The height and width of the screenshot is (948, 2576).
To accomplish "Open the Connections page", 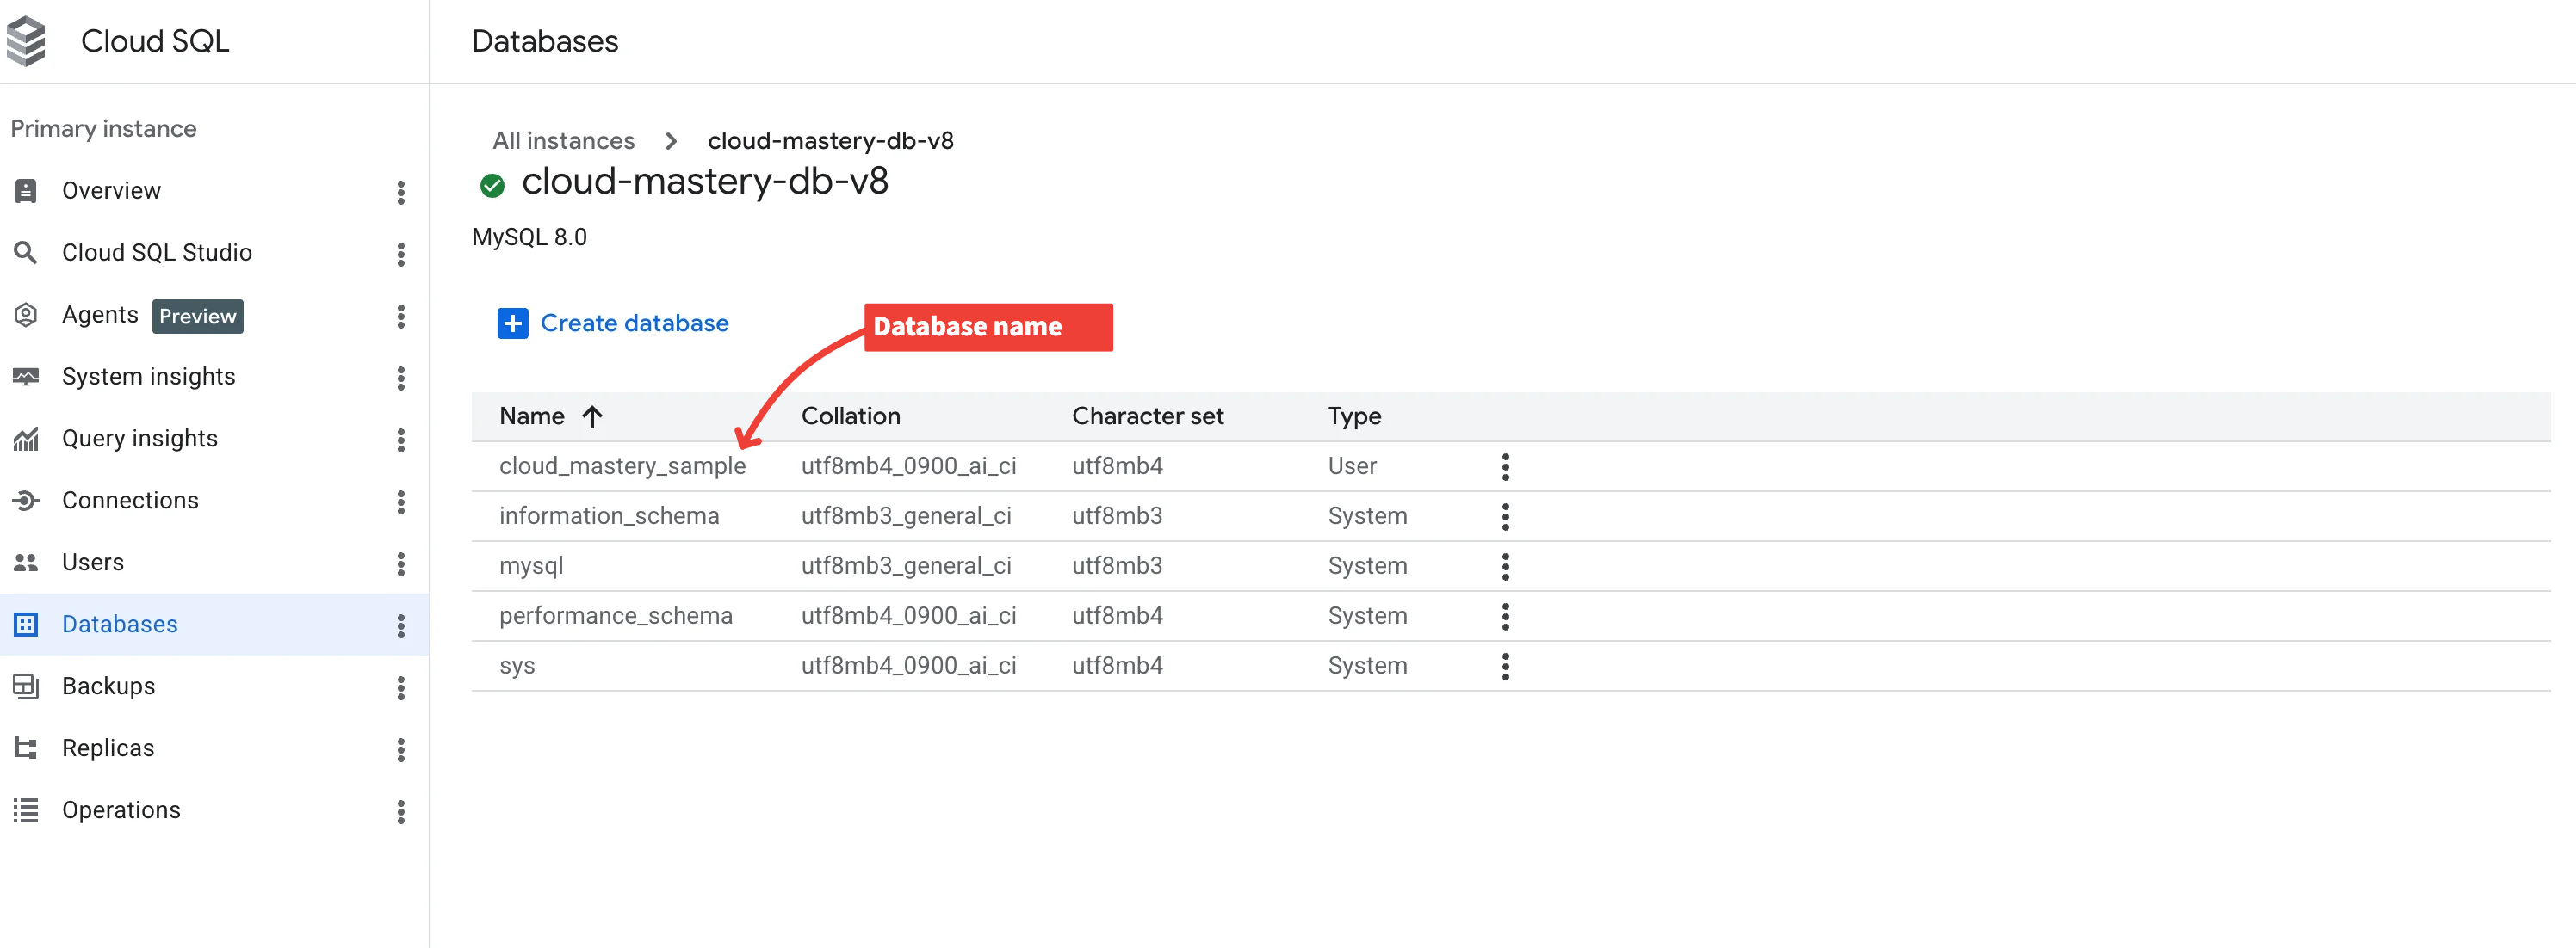I will pyautogui.click(x=130, y=501).
